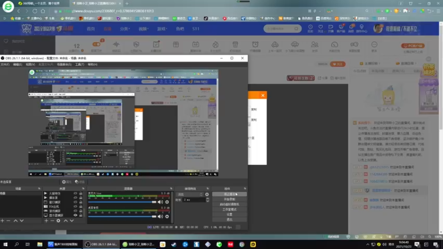Move scene up in Scenes dock
The height and width of the screenshot is (249, 443).
pos(16,220)
